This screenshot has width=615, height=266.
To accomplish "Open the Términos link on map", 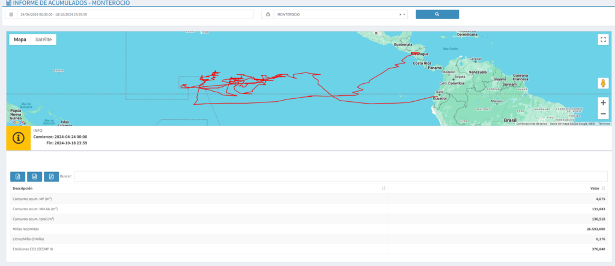I will point(604,123).
